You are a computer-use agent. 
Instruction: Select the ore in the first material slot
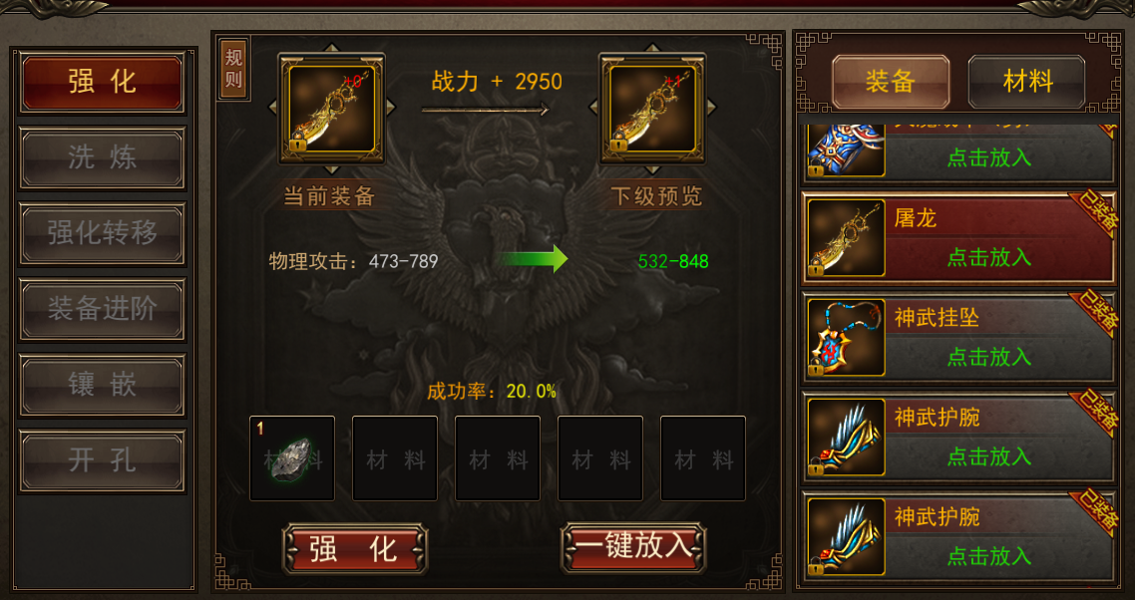point(291,458)
